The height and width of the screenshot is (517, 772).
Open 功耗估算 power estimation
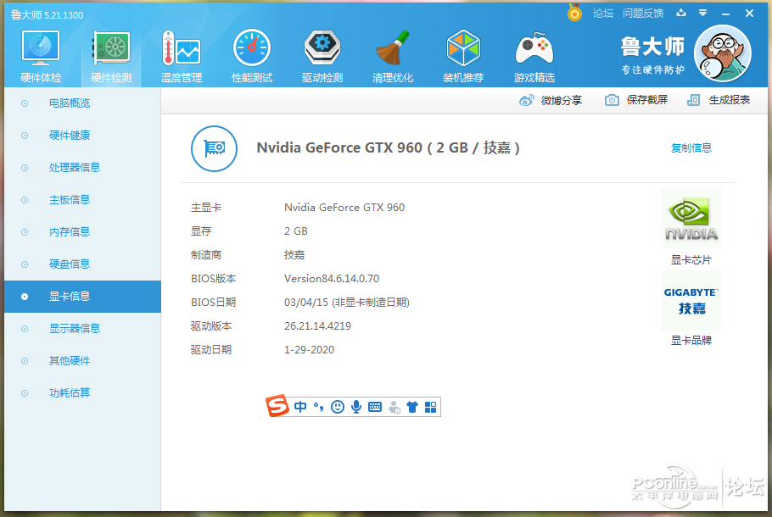(x=70, y=393)
